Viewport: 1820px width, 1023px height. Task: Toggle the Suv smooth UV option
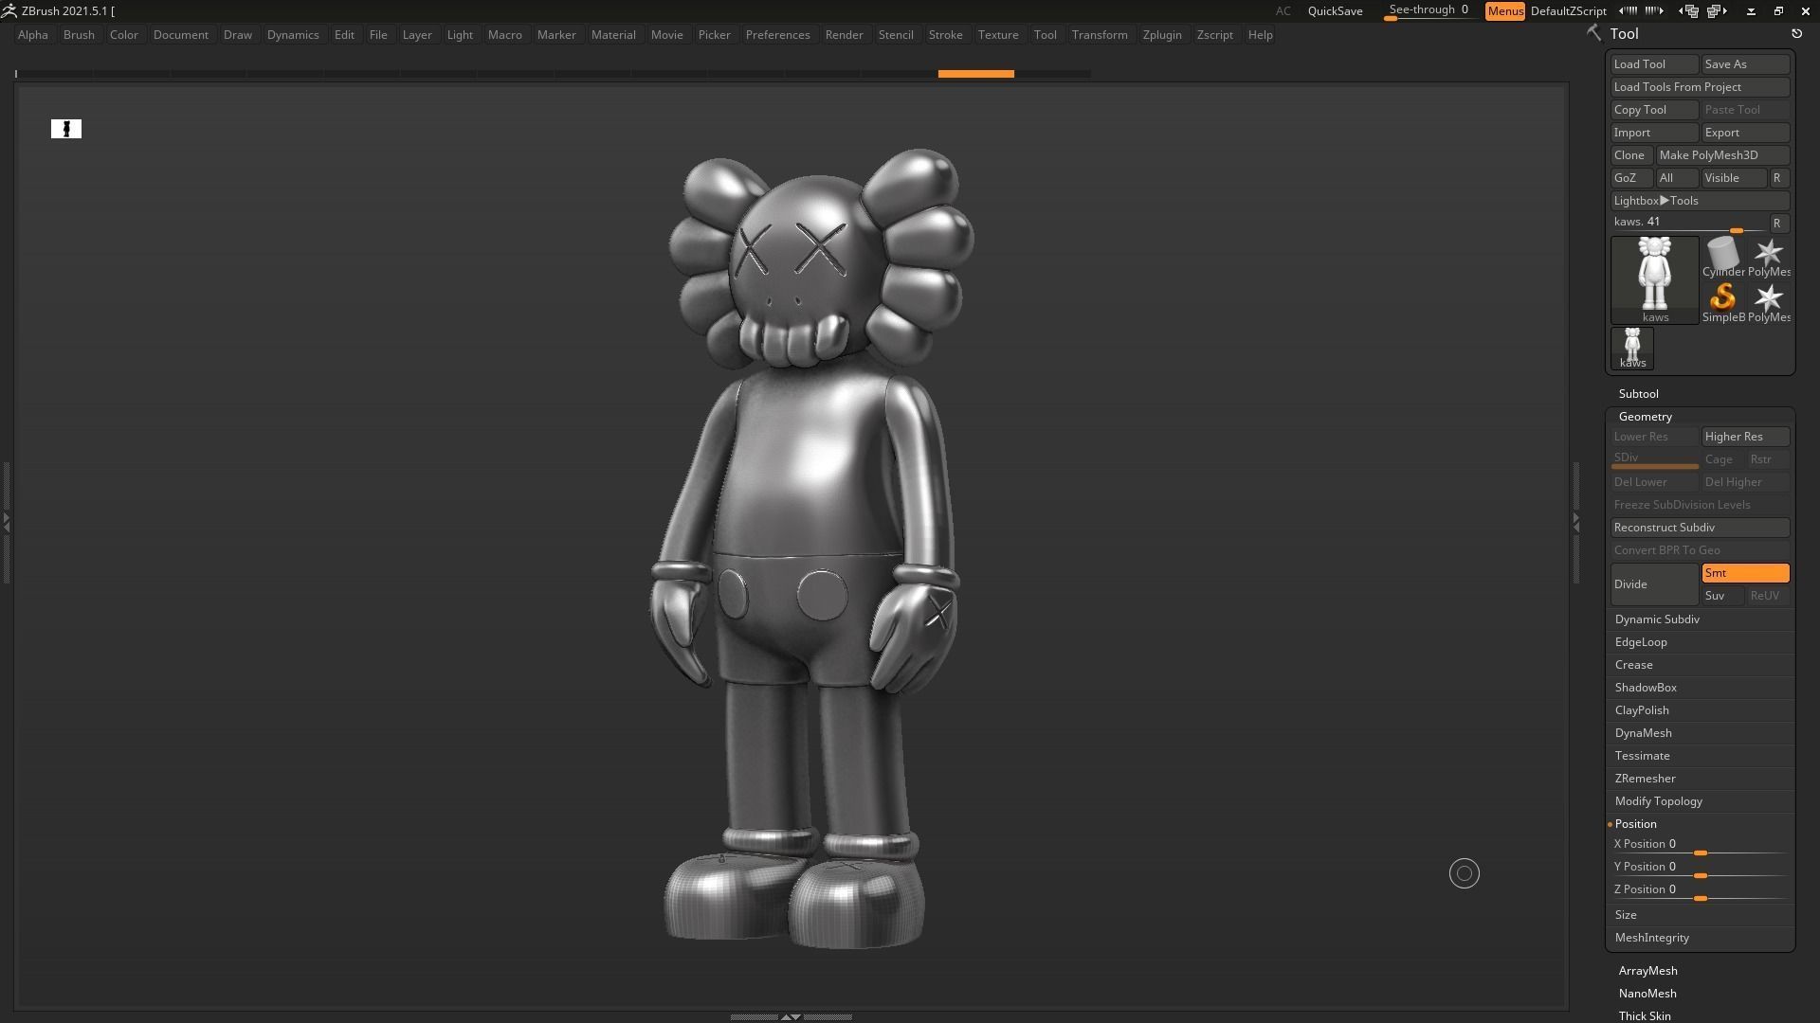tap(1721, 596)
